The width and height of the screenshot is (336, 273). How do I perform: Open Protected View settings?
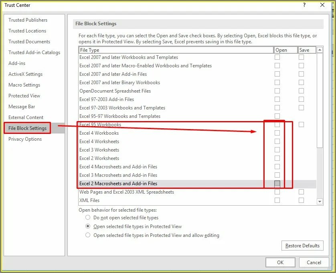click(24, 96)
